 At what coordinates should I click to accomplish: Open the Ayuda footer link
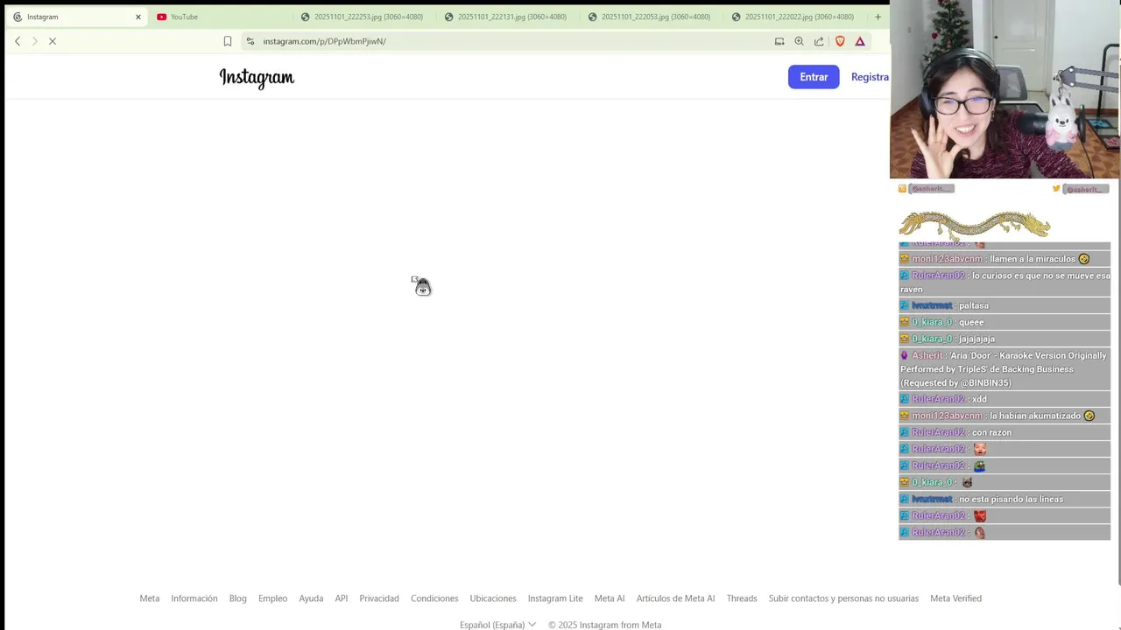311,598
